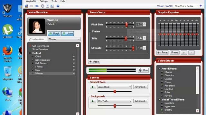Click the Pitch Shift slider handle

tap(126, 25)
